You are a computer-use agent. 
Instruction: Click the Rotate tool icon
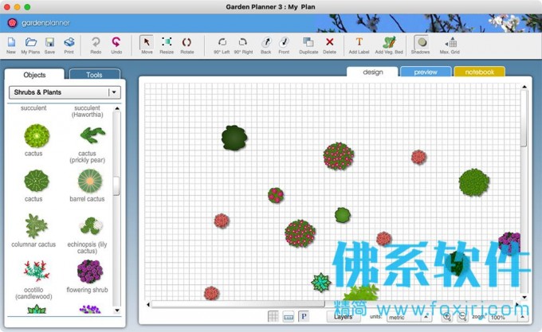[x=187, y=44]
